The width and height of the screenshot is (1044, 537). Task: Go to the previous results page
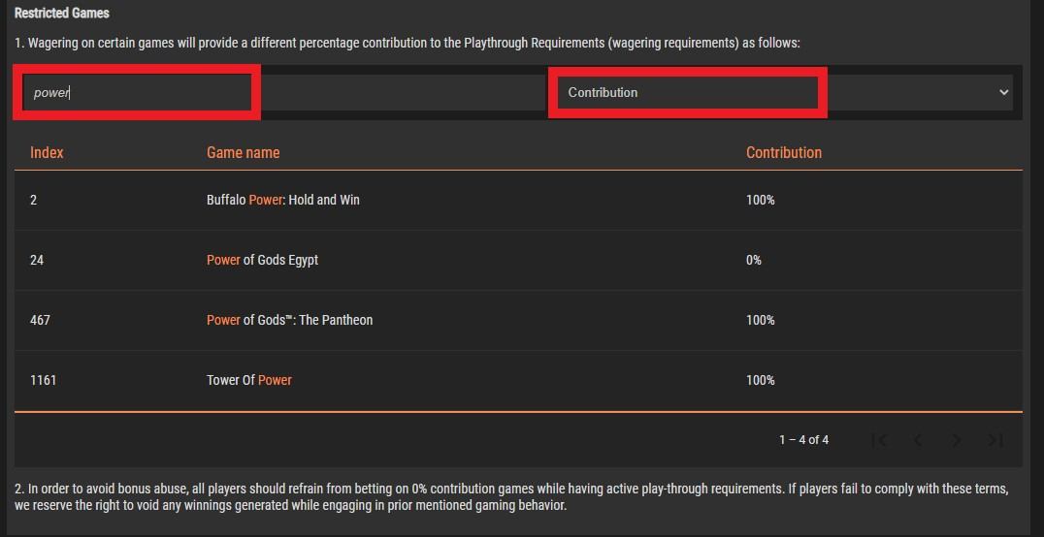point(918,440)
